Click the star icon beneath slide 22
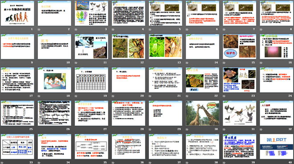 point(187,96)
